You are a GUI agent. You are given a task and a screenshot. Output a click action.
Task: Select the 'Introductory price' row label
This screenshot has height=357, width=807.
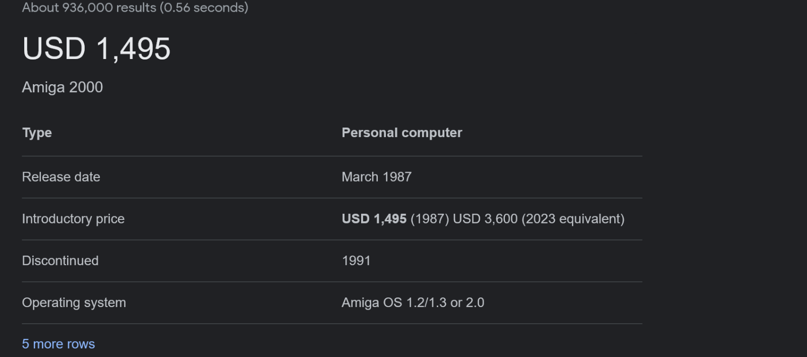point(73,219)
